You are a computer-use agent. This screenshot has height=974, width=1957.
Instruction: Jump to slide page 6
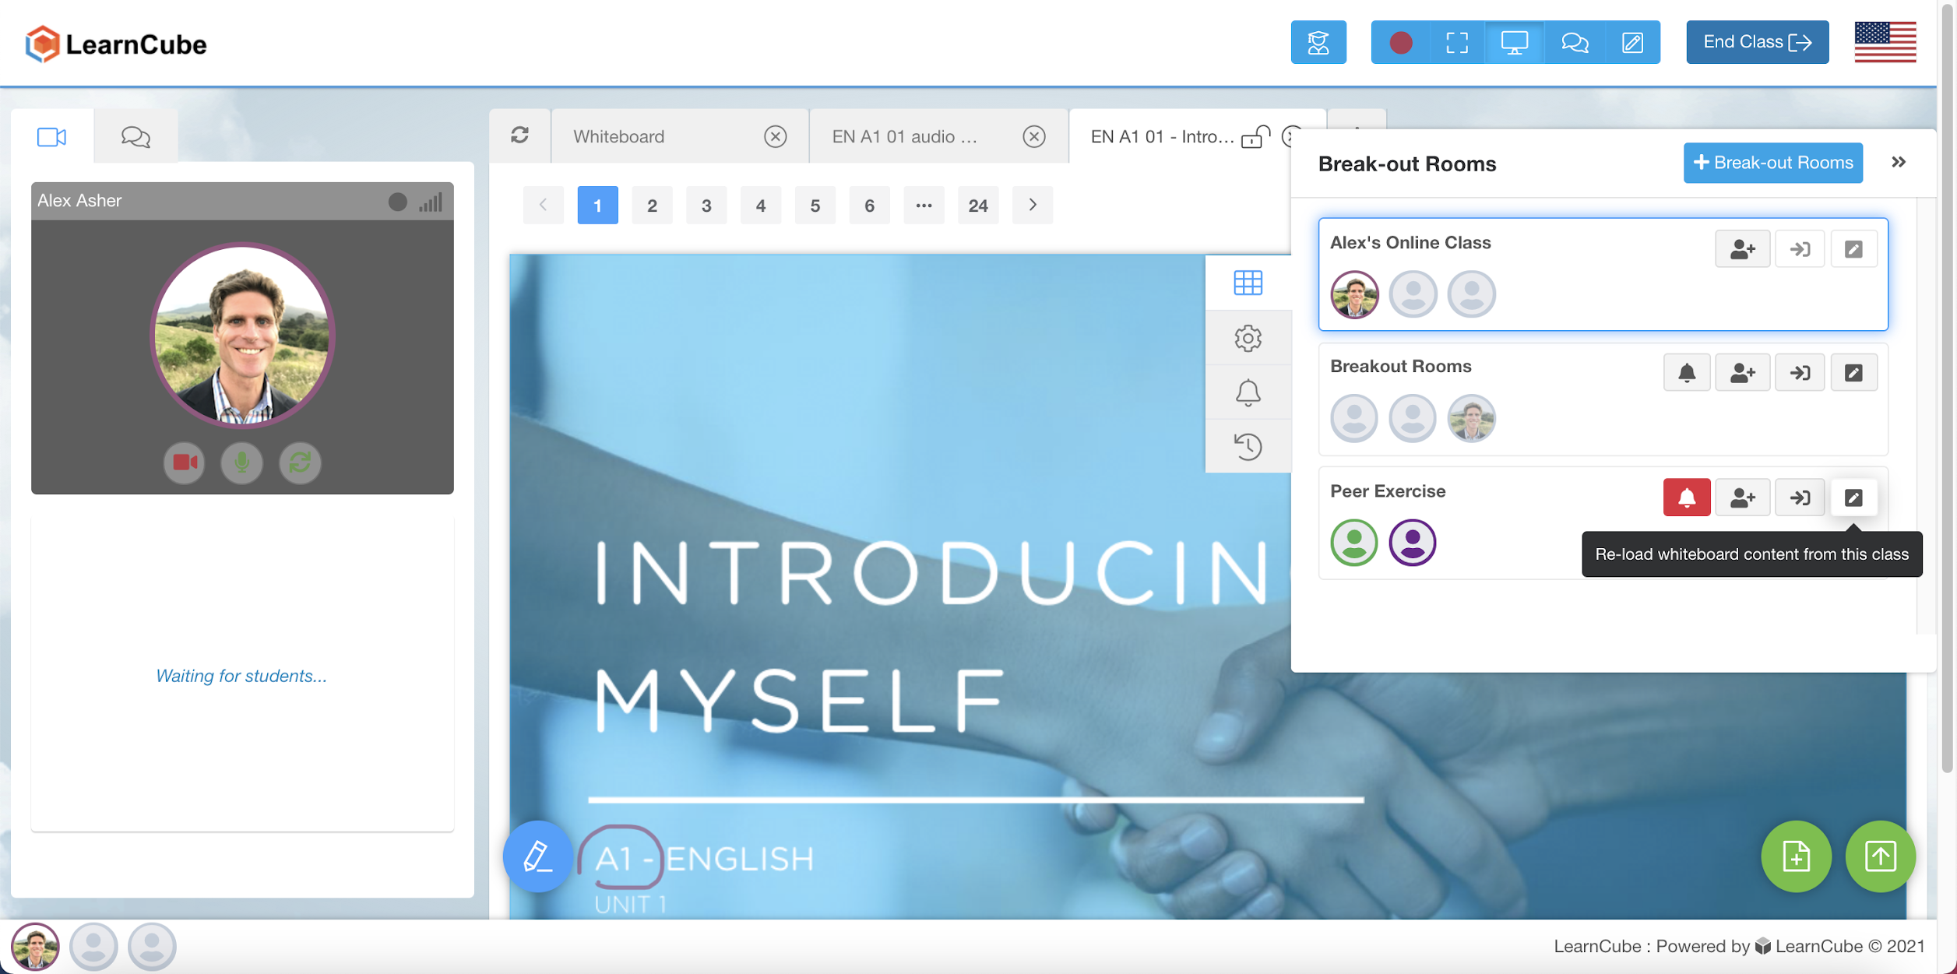point(869,205)
